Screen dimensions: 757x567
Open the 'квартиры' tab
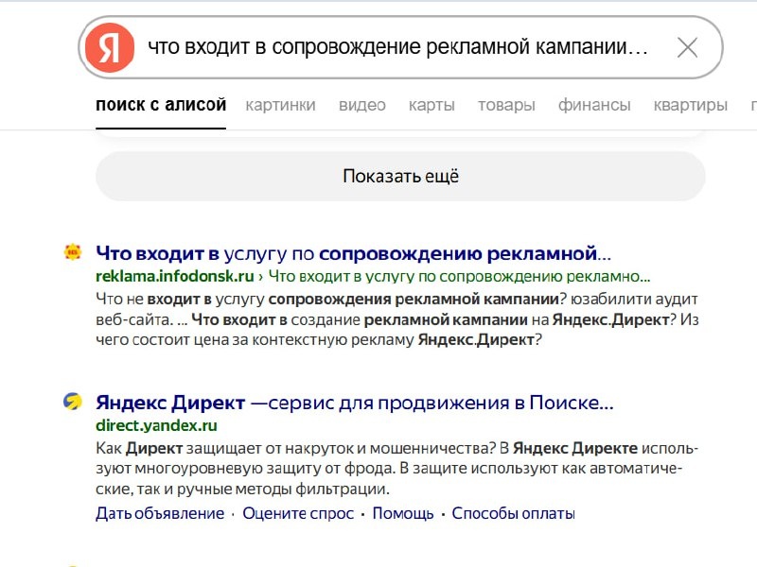coord(691,105)
